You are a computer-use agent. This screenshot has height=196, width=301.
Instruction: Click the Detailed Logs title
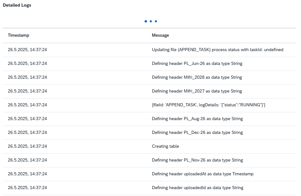[x=17, y=5]
